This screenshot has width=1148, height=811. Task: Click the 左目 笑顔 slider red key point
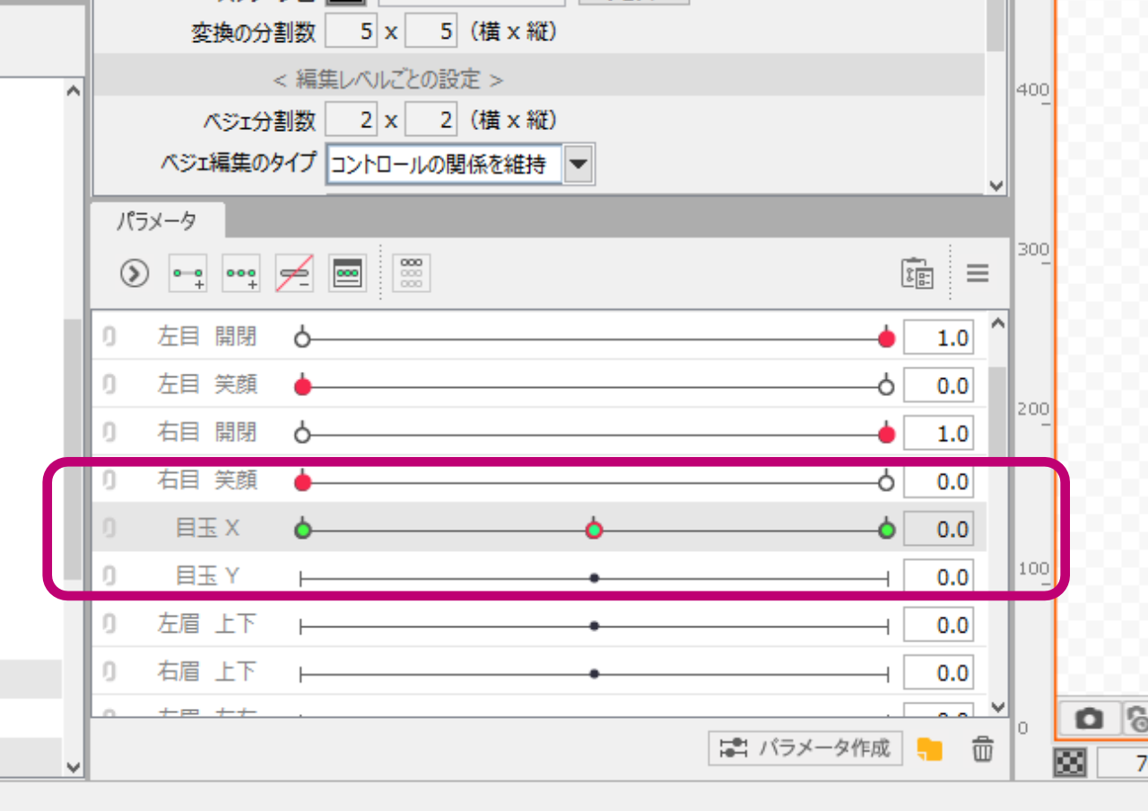pos(303,386)
